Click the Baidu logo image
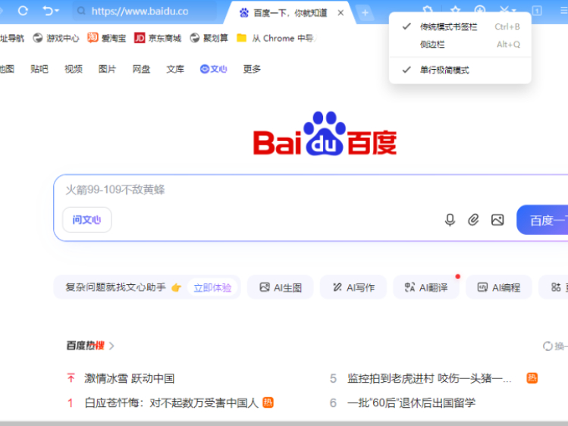568x426 pixels. (325, 135)
